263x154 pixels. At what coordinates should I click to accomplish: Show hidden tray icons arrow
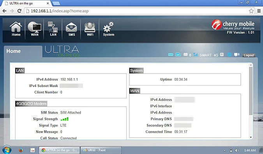224,150
